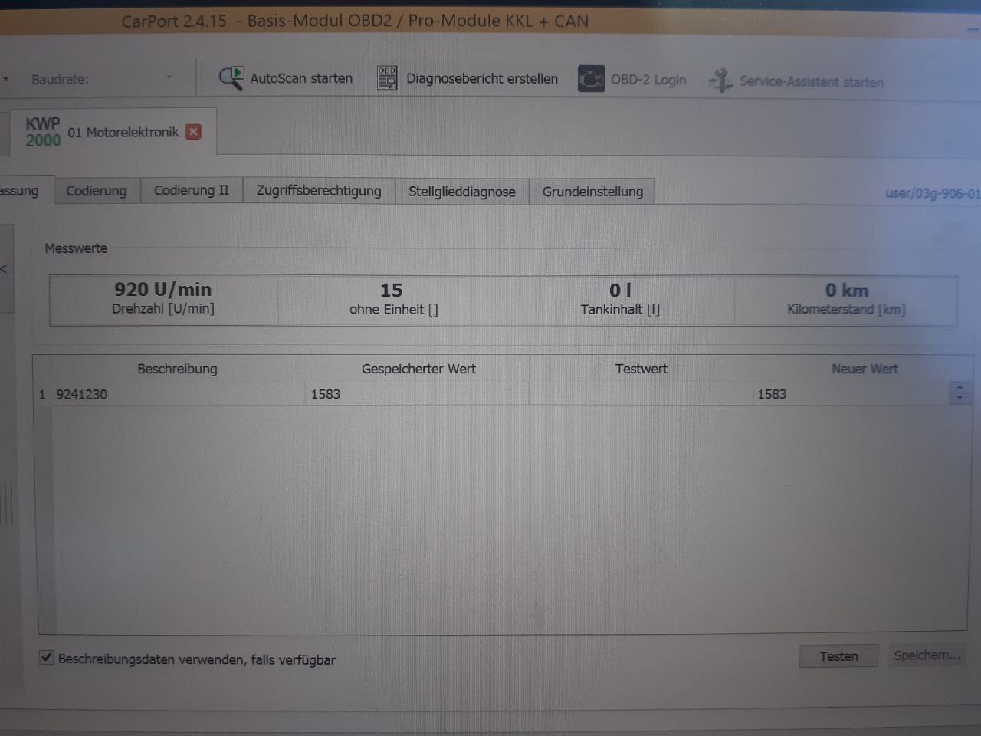Screen dimensions: 981x736
Task: Toggle Beschreibungsdaten verwenden checkbox
Action: pos(47,658)
